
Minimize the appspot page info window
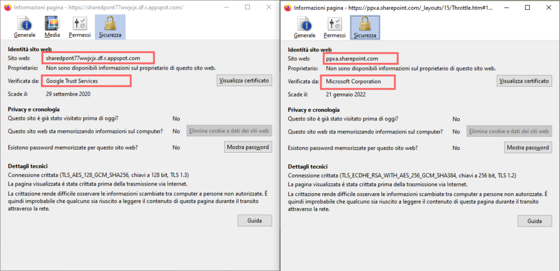(x=227, y=7)
